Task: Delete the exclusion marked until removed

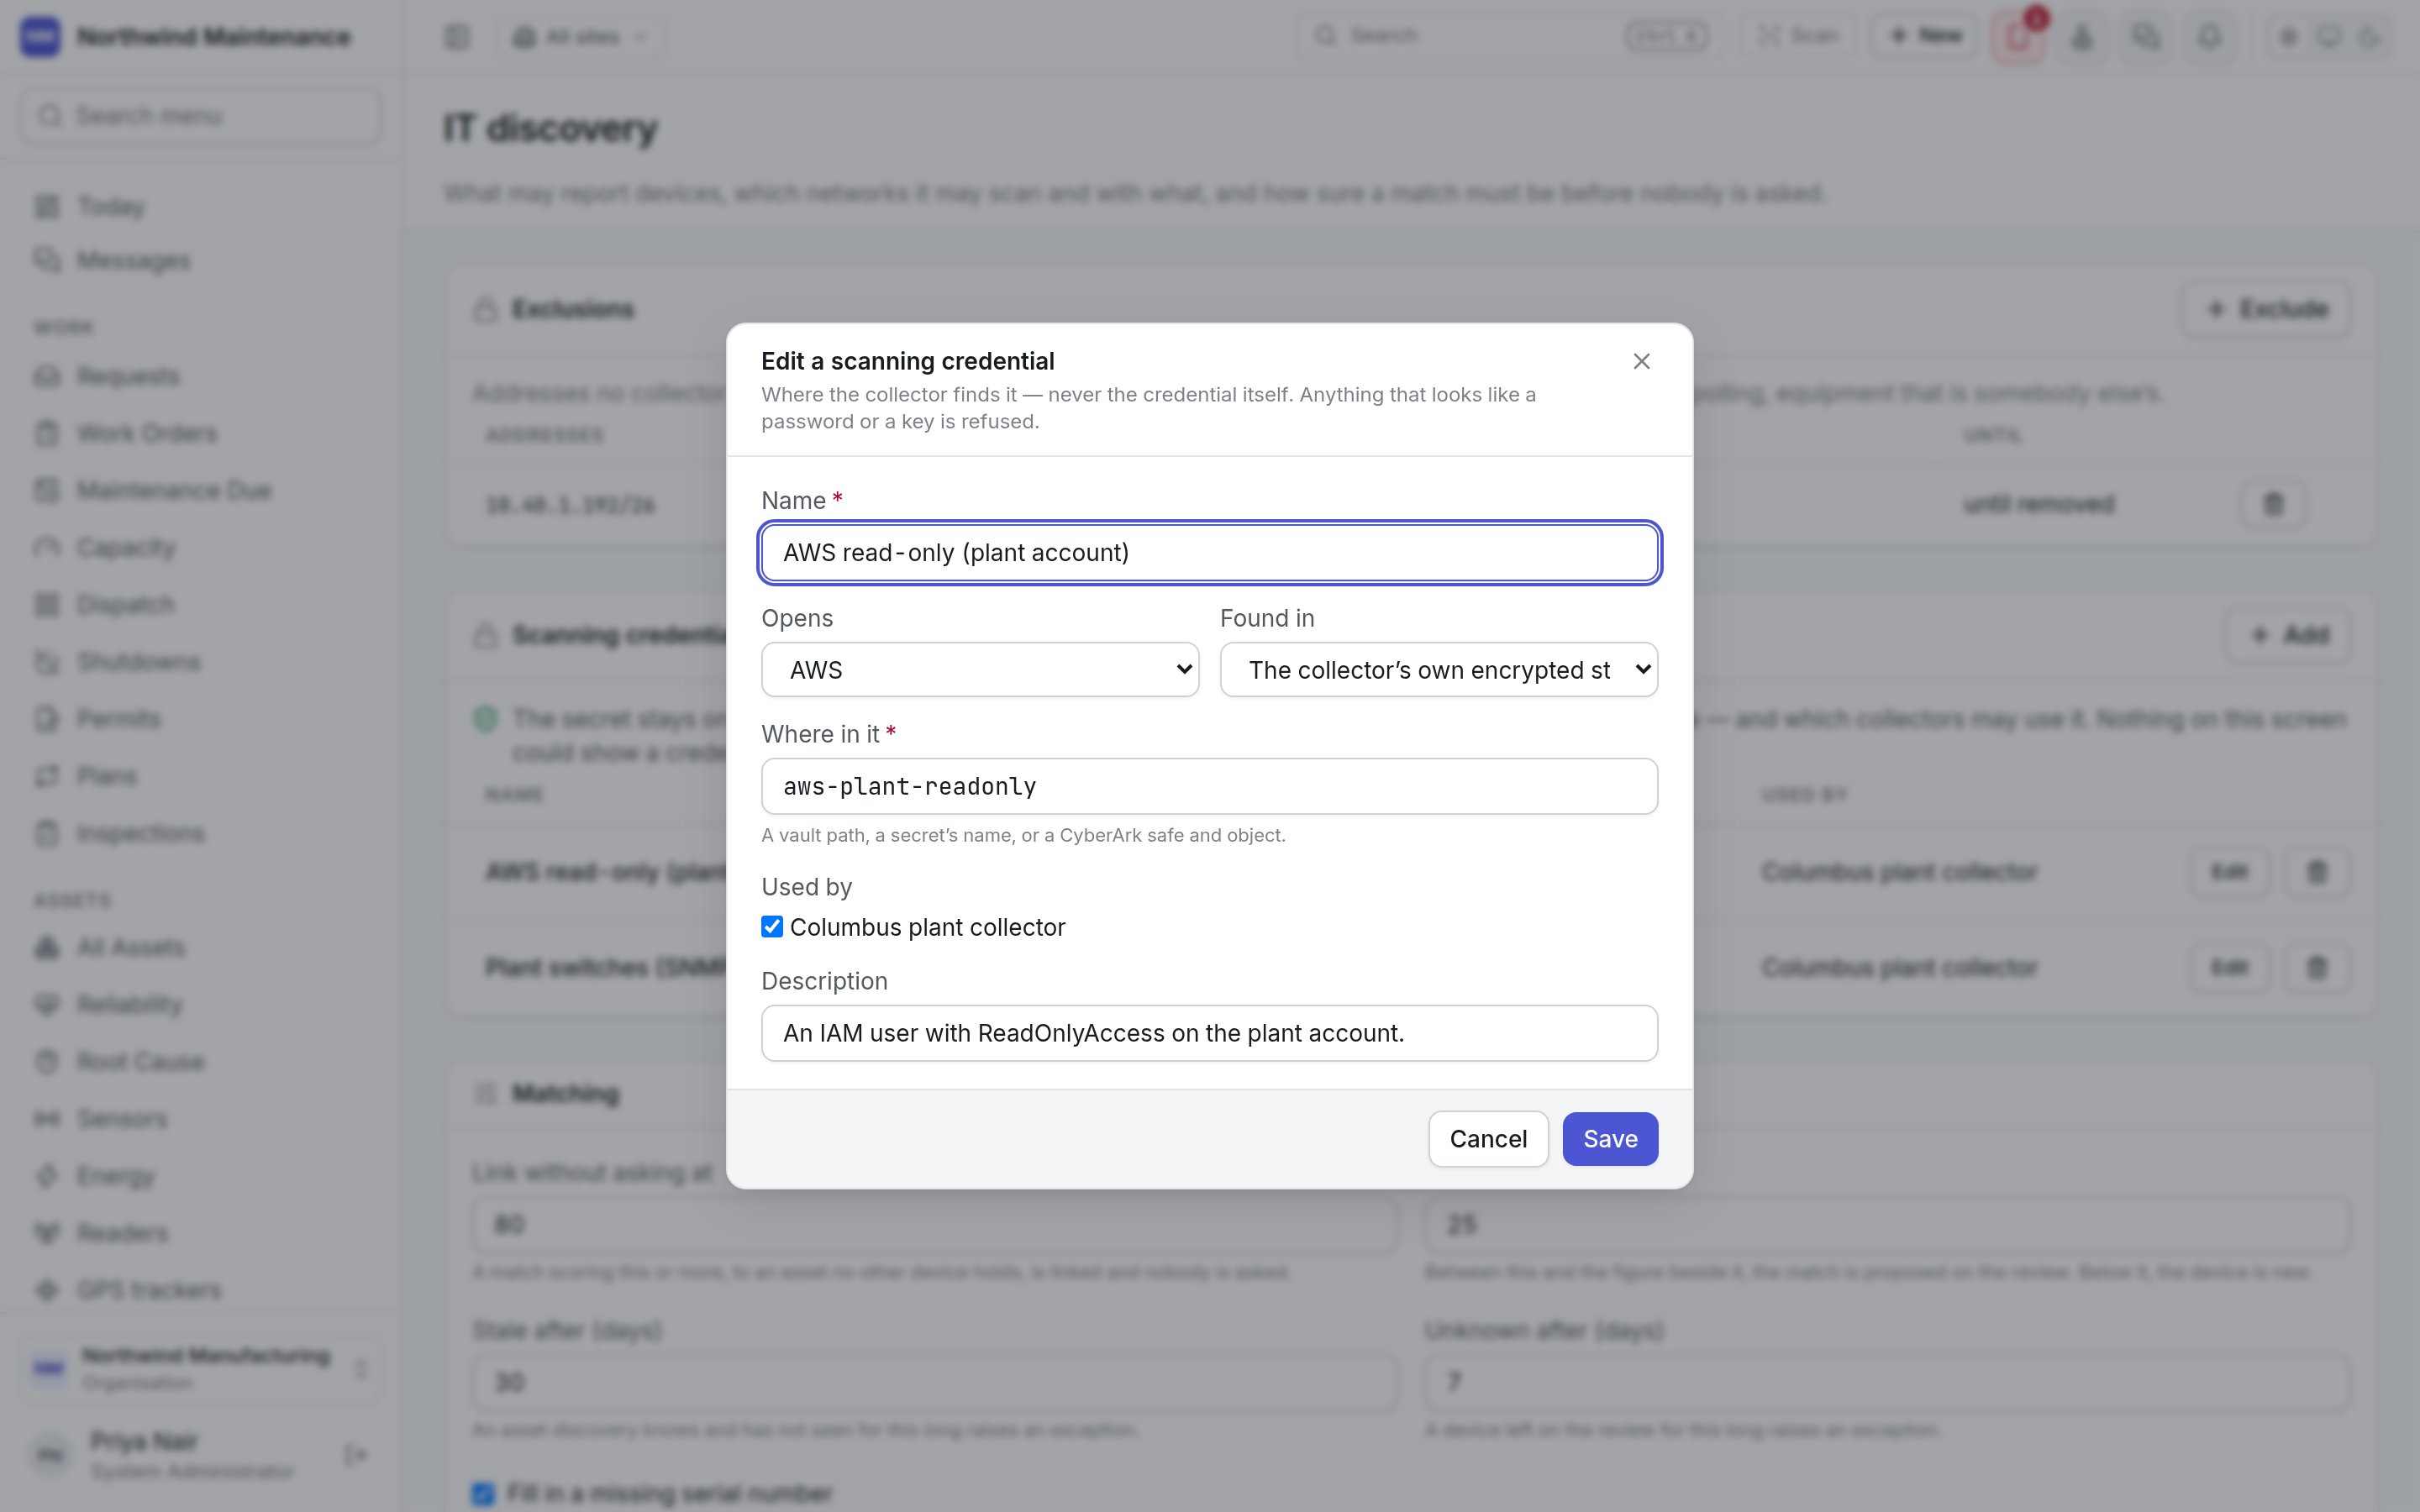Action: 2273,504
